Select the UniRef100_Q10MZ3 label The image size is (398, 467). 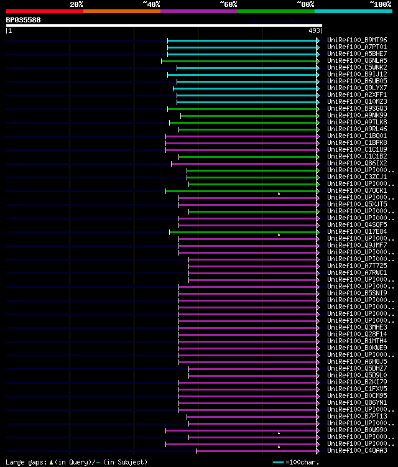point(357,102)
